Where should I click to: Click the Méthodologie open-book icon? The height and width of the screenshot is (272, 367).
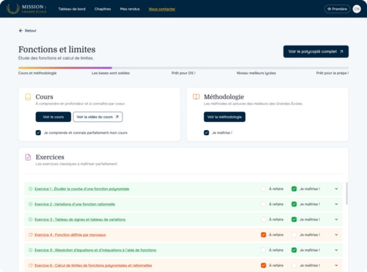coord(196,97)
